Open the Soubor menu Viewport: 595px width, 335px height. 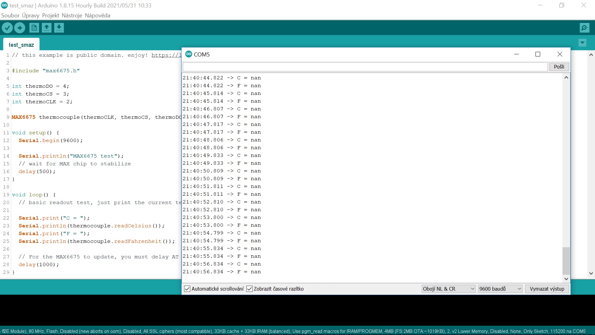pyautogui.click(x=10, y=16)
